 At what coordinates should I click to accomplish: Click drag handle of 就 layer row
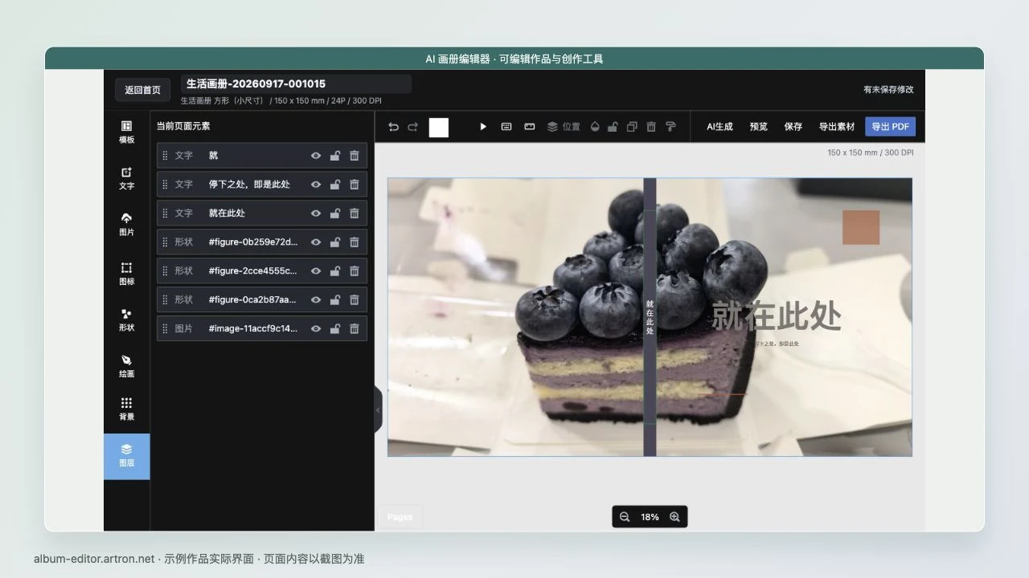[166, 155]
